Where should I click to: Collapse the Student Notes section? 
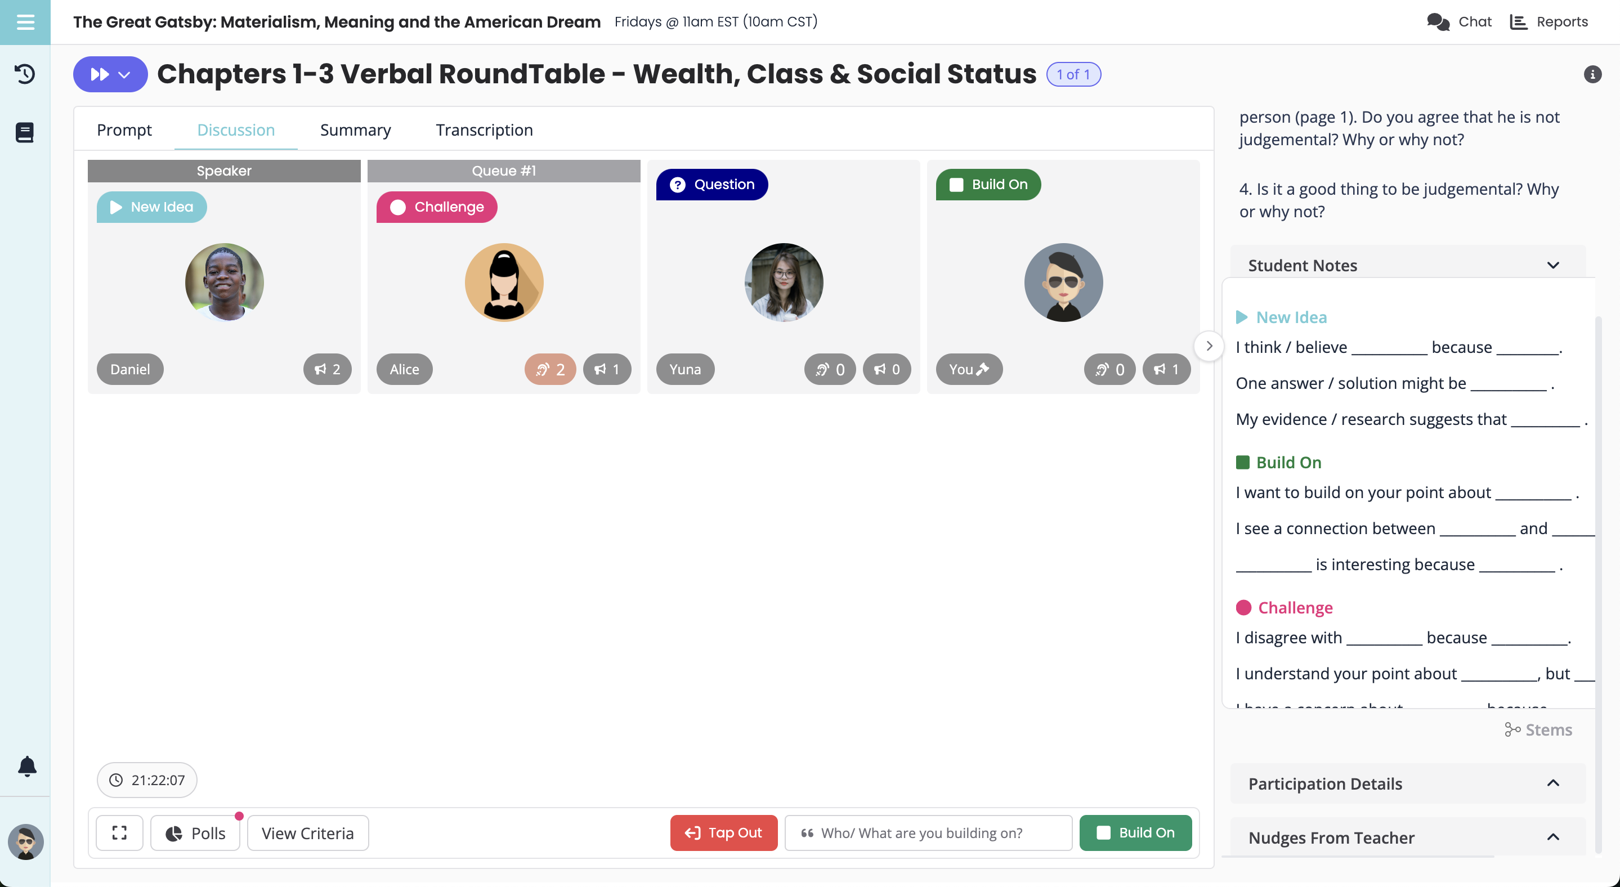(x=1552, y=265)
